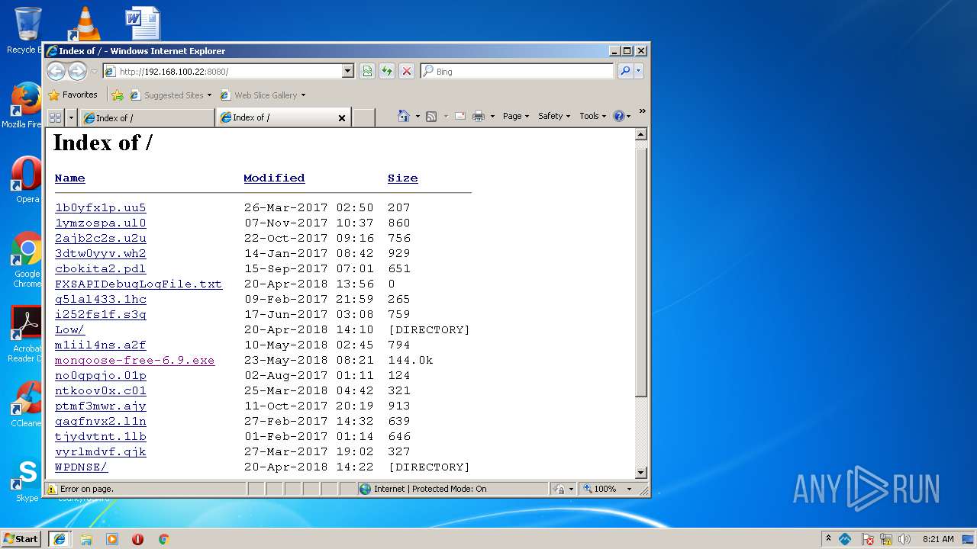Click Internet Explorer taskbar icon
Viewport: 977px width, 549px height.
point(60,539)
